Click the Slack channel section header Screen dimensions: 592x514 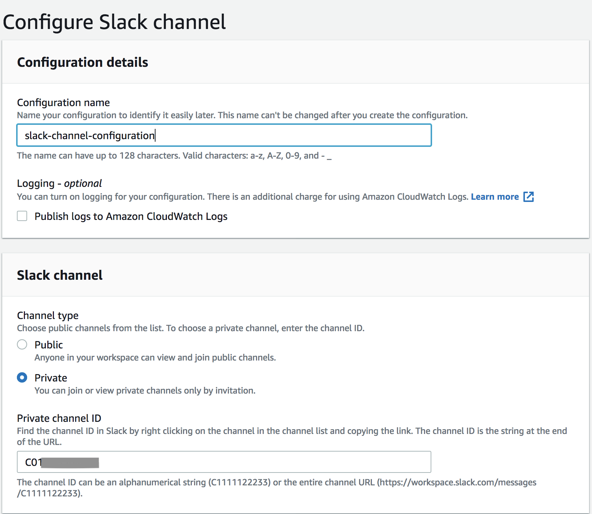point(59,275)
